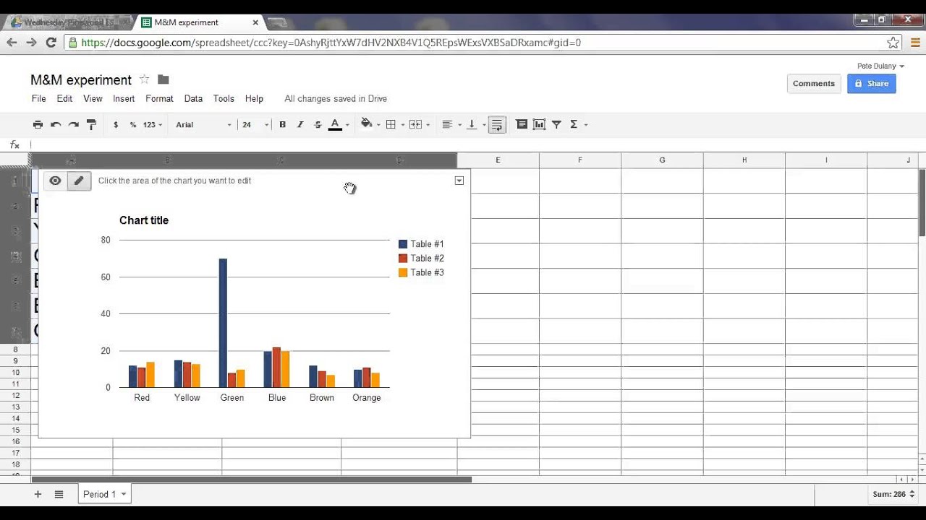Click the Chart title text
The height and width of the screenshot is (520, 926).
144,220
